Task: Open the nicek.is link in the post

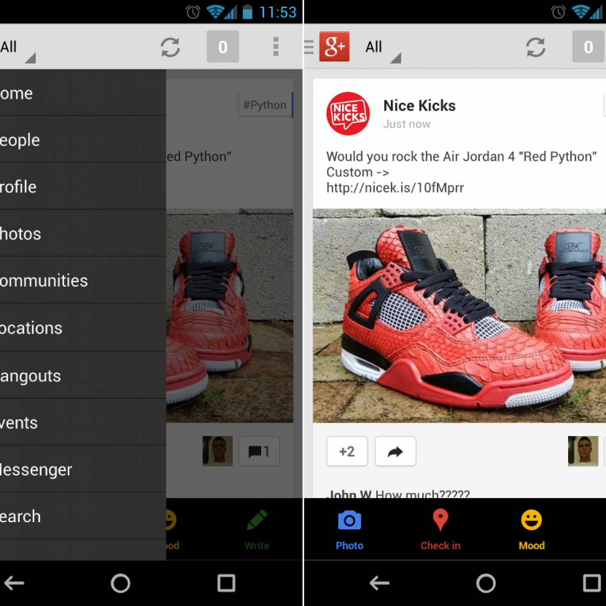Action: (x=395, y=188)
